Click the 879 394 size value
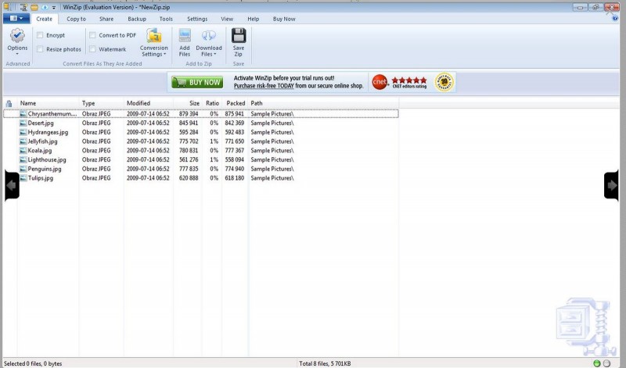 (189, 113)
